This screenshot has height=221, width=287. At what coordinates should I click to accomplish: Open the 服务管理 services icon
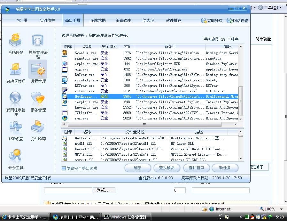tap(38, 98)
